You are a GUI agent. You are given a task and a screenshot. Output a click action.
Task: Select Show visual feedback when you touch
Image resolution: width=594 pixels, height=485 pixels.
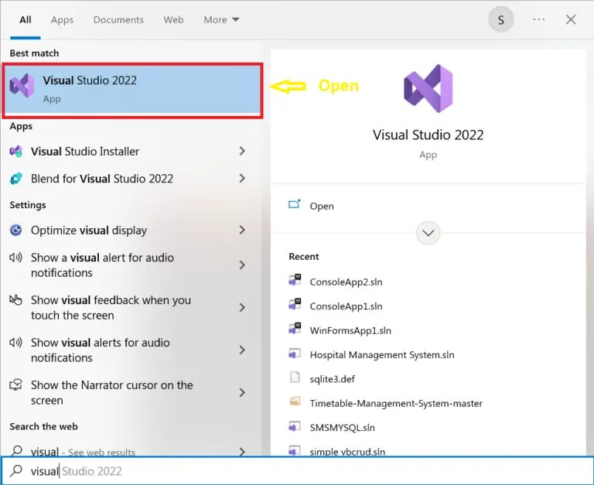click(111, 307)
